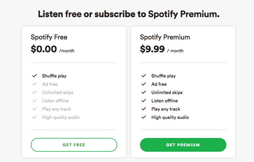The width and height of the screenshot is (254, 162).
Task: Click the greyed Unlimited skips checkmark in Free plan
Action: click(x=35, y=92)
